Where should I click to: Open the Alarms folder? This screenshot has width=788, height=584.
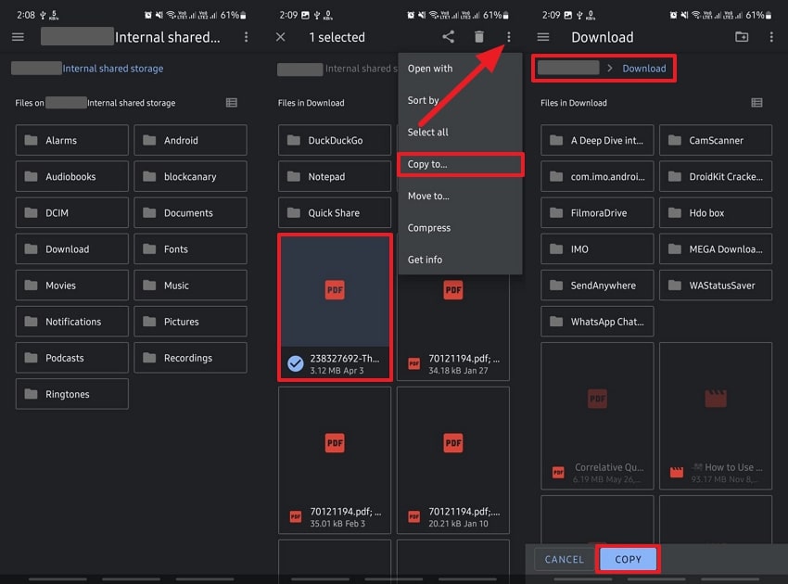coord(71,141)
